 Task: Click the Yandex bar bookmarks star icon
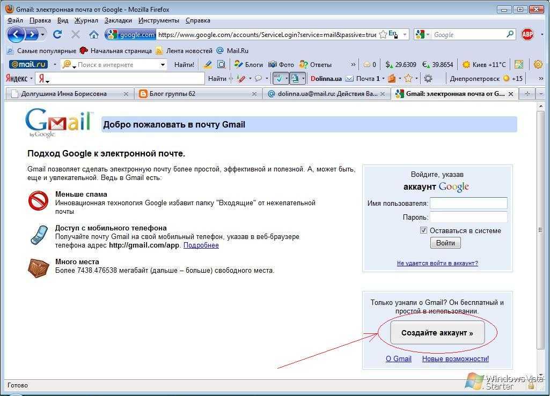(x=408, y=78)
